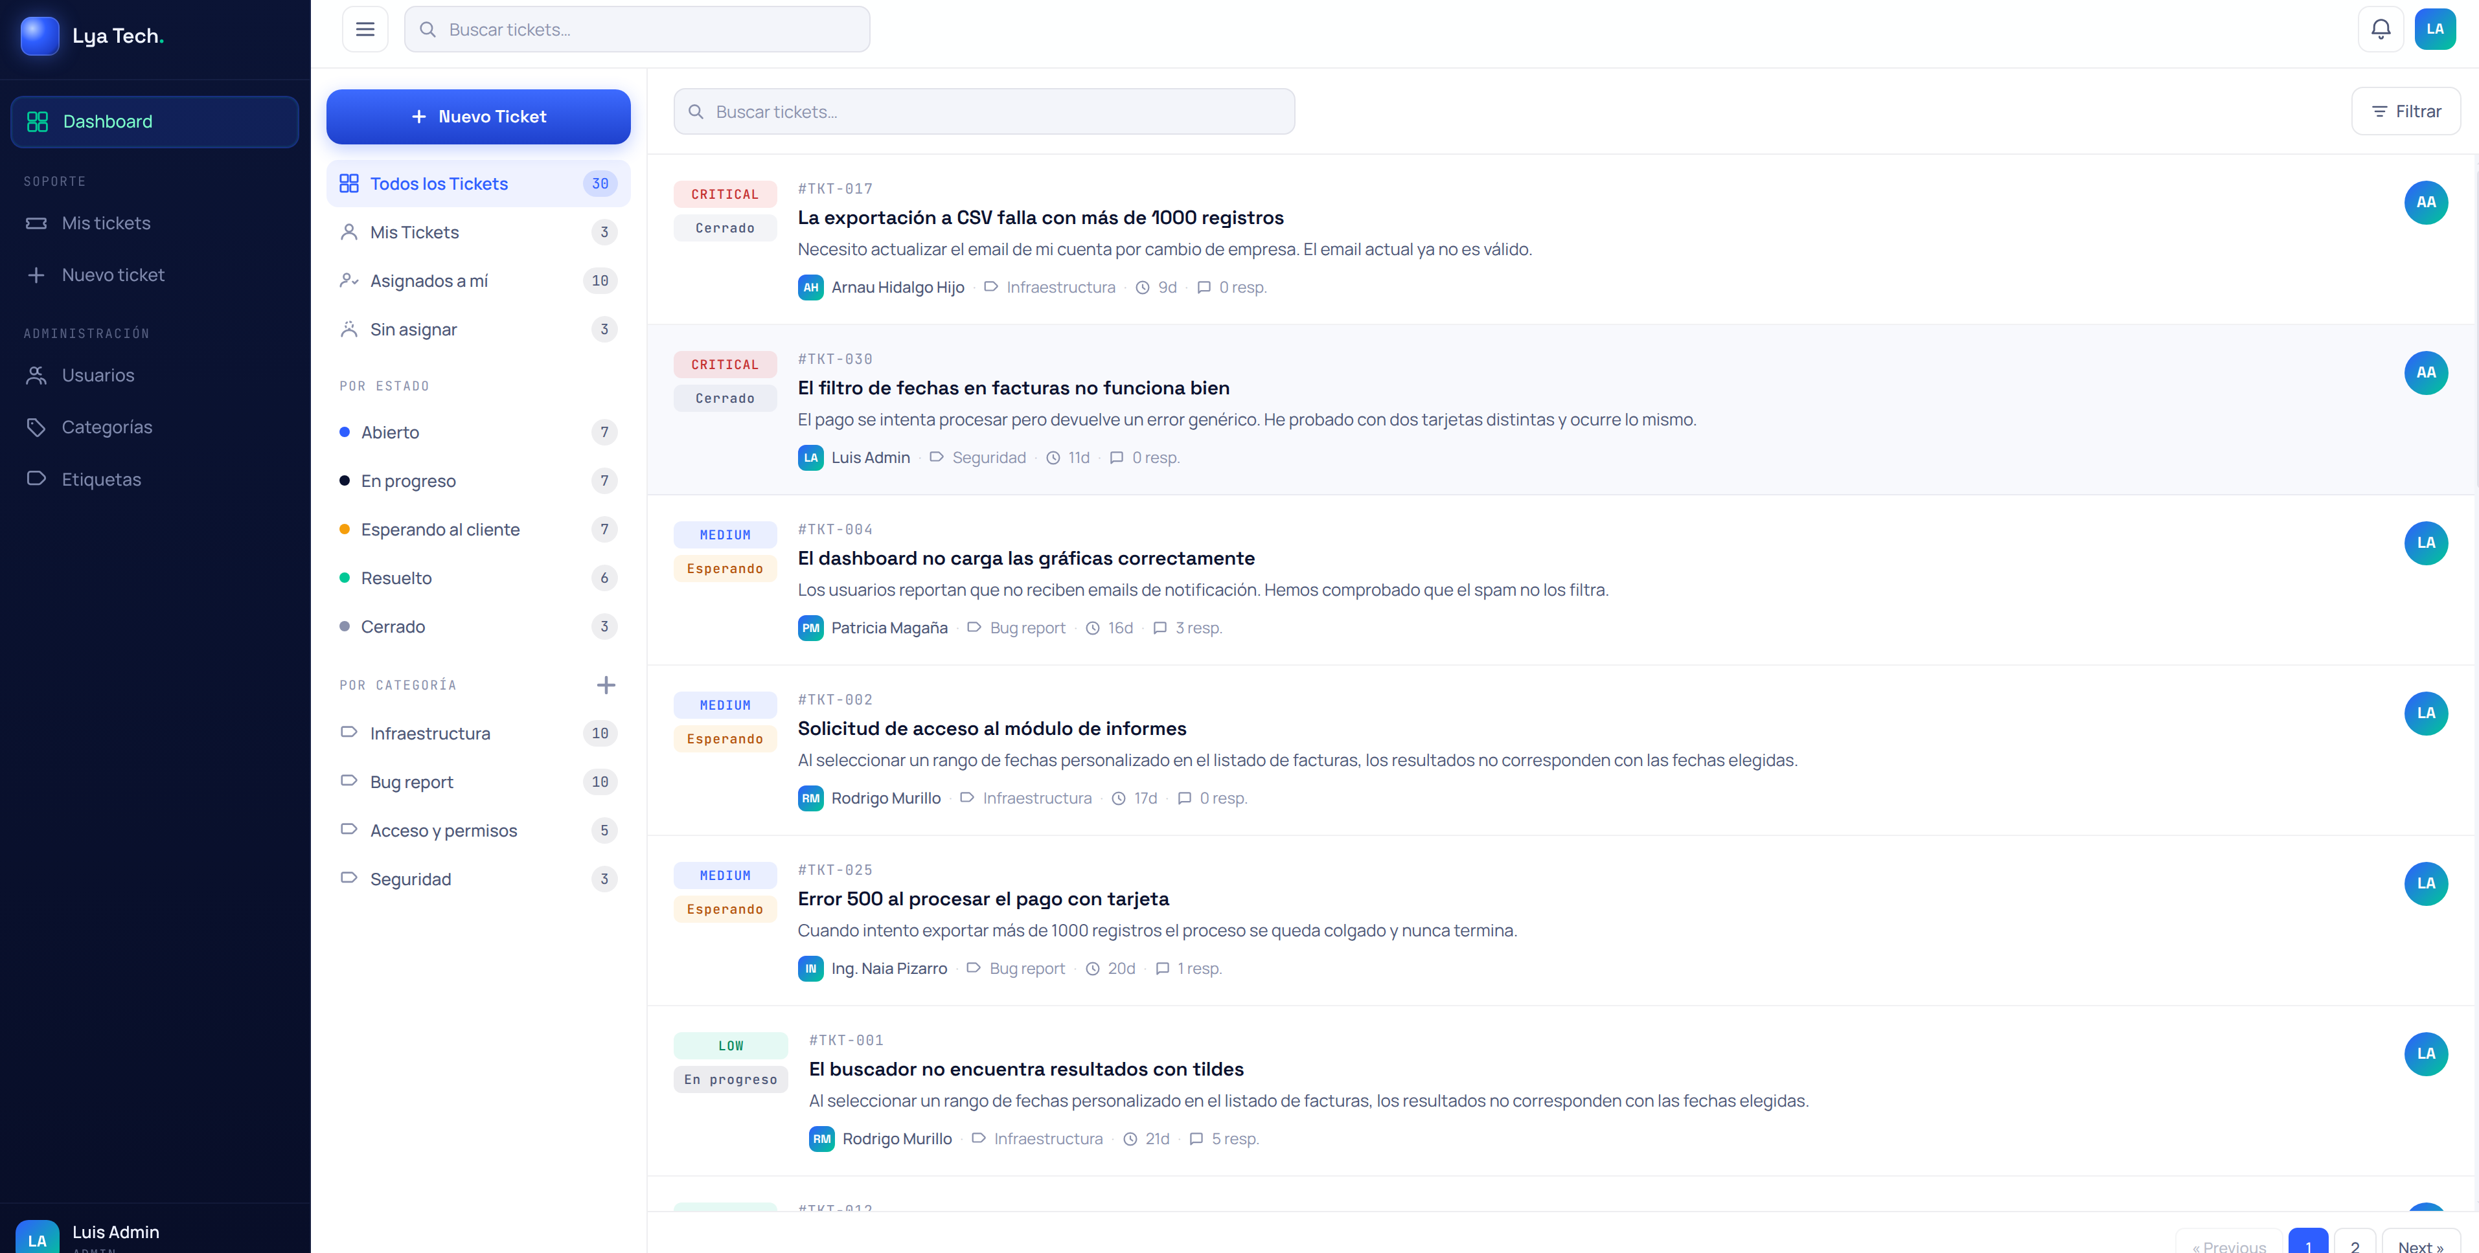Open ticket El filtro de fechas en facturas
This screenshot has width=2479, height=1253.
point(1013,388)
